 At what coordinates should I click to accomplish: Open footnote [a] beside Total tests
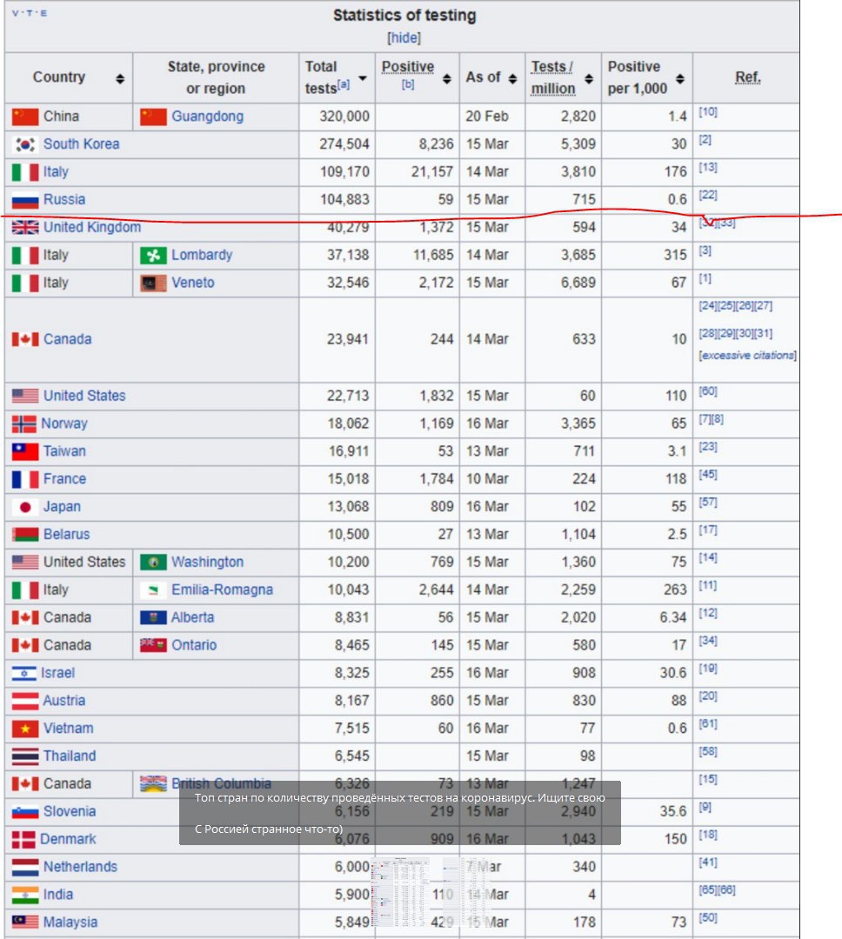click(x=344, y=84)
